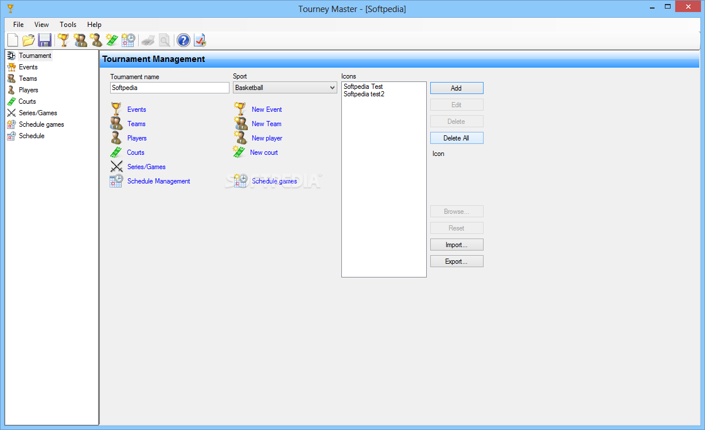Open the Events text link in main panel

(137, 110)
